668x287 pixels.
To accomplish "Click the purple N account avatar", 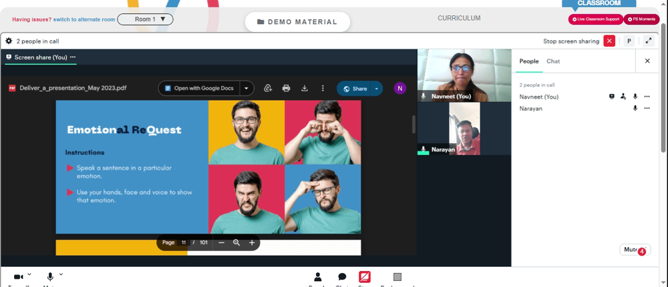I will [x=399, y=88].
